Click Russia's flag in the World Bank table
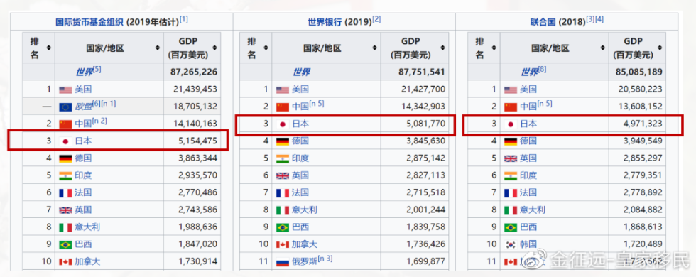This screenshot has width=696, height=277. 283,262
